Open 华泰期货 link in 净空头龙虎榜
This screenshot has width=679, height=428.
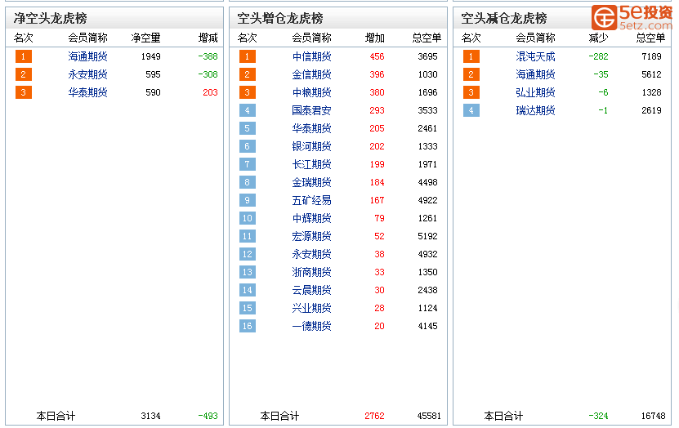[x=87, y=92]
